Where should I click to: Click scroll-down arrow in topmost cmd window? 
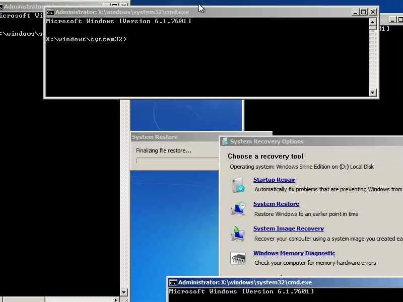(x=372, y=93)
